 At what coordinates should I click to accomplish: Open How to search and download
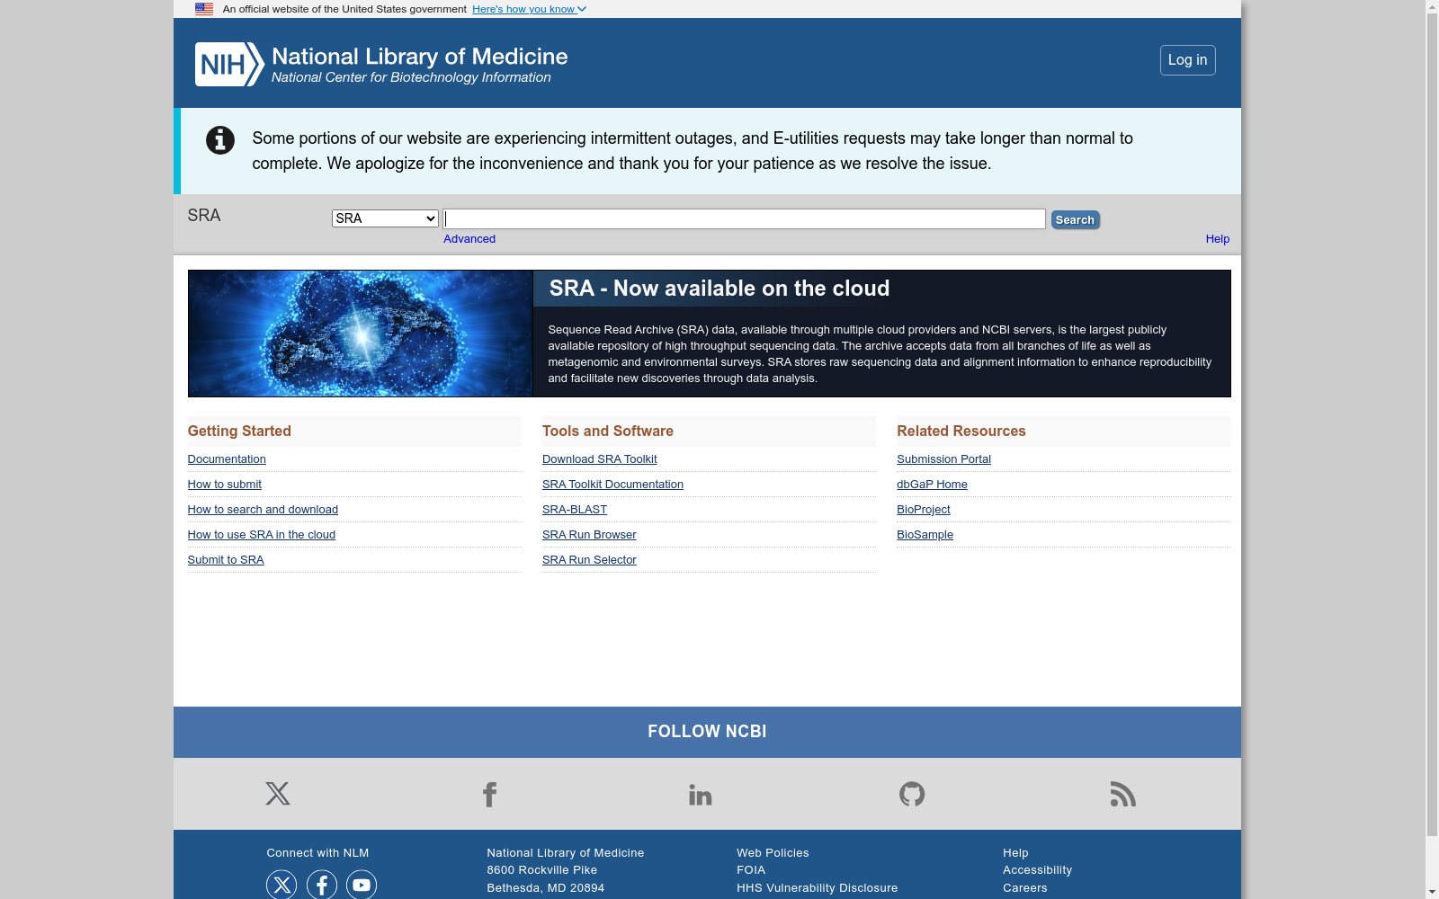[263, 510]
